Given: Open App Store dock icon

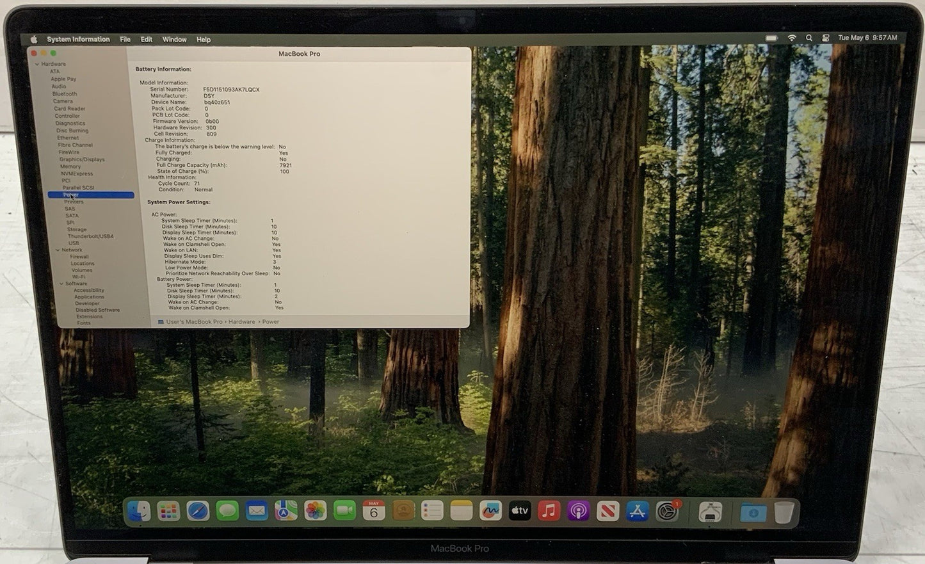Looking at the screenshot, I should 637,511.
